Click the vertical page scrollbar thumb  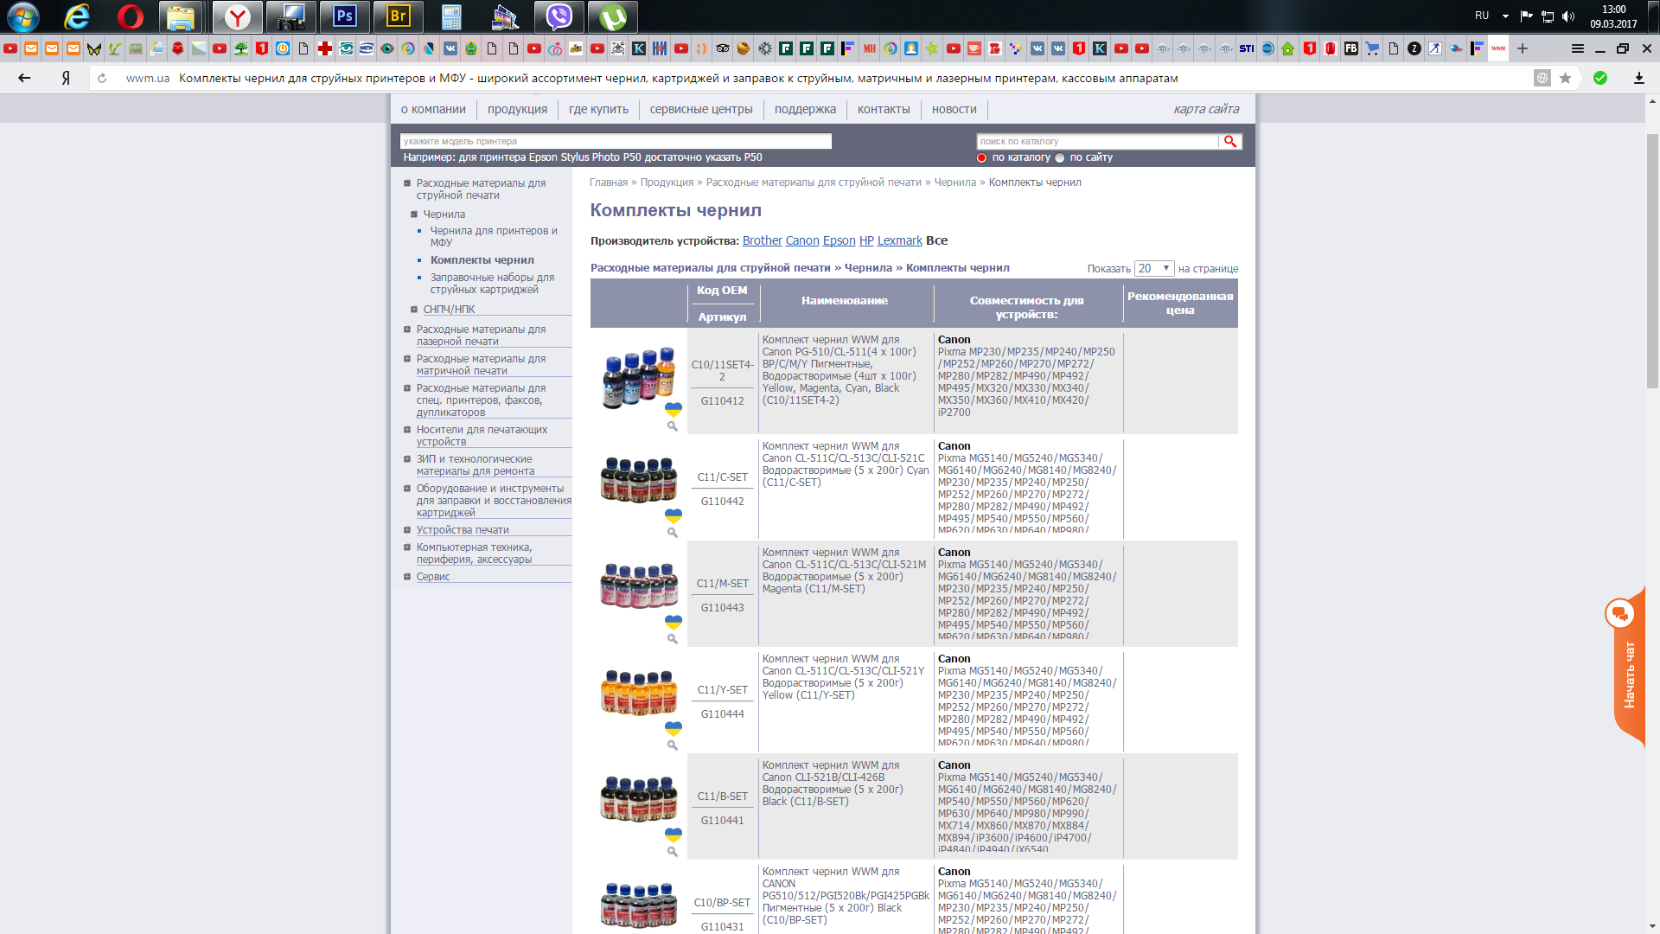coord(1652,261)
